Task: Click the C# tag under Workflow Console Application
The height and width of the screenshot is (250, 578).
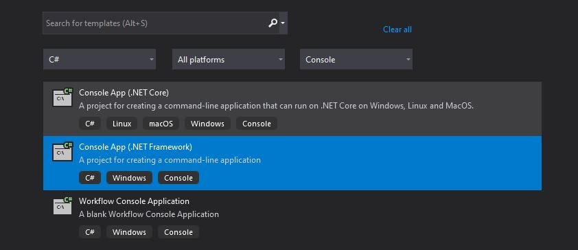Action: tap(90, 232)
